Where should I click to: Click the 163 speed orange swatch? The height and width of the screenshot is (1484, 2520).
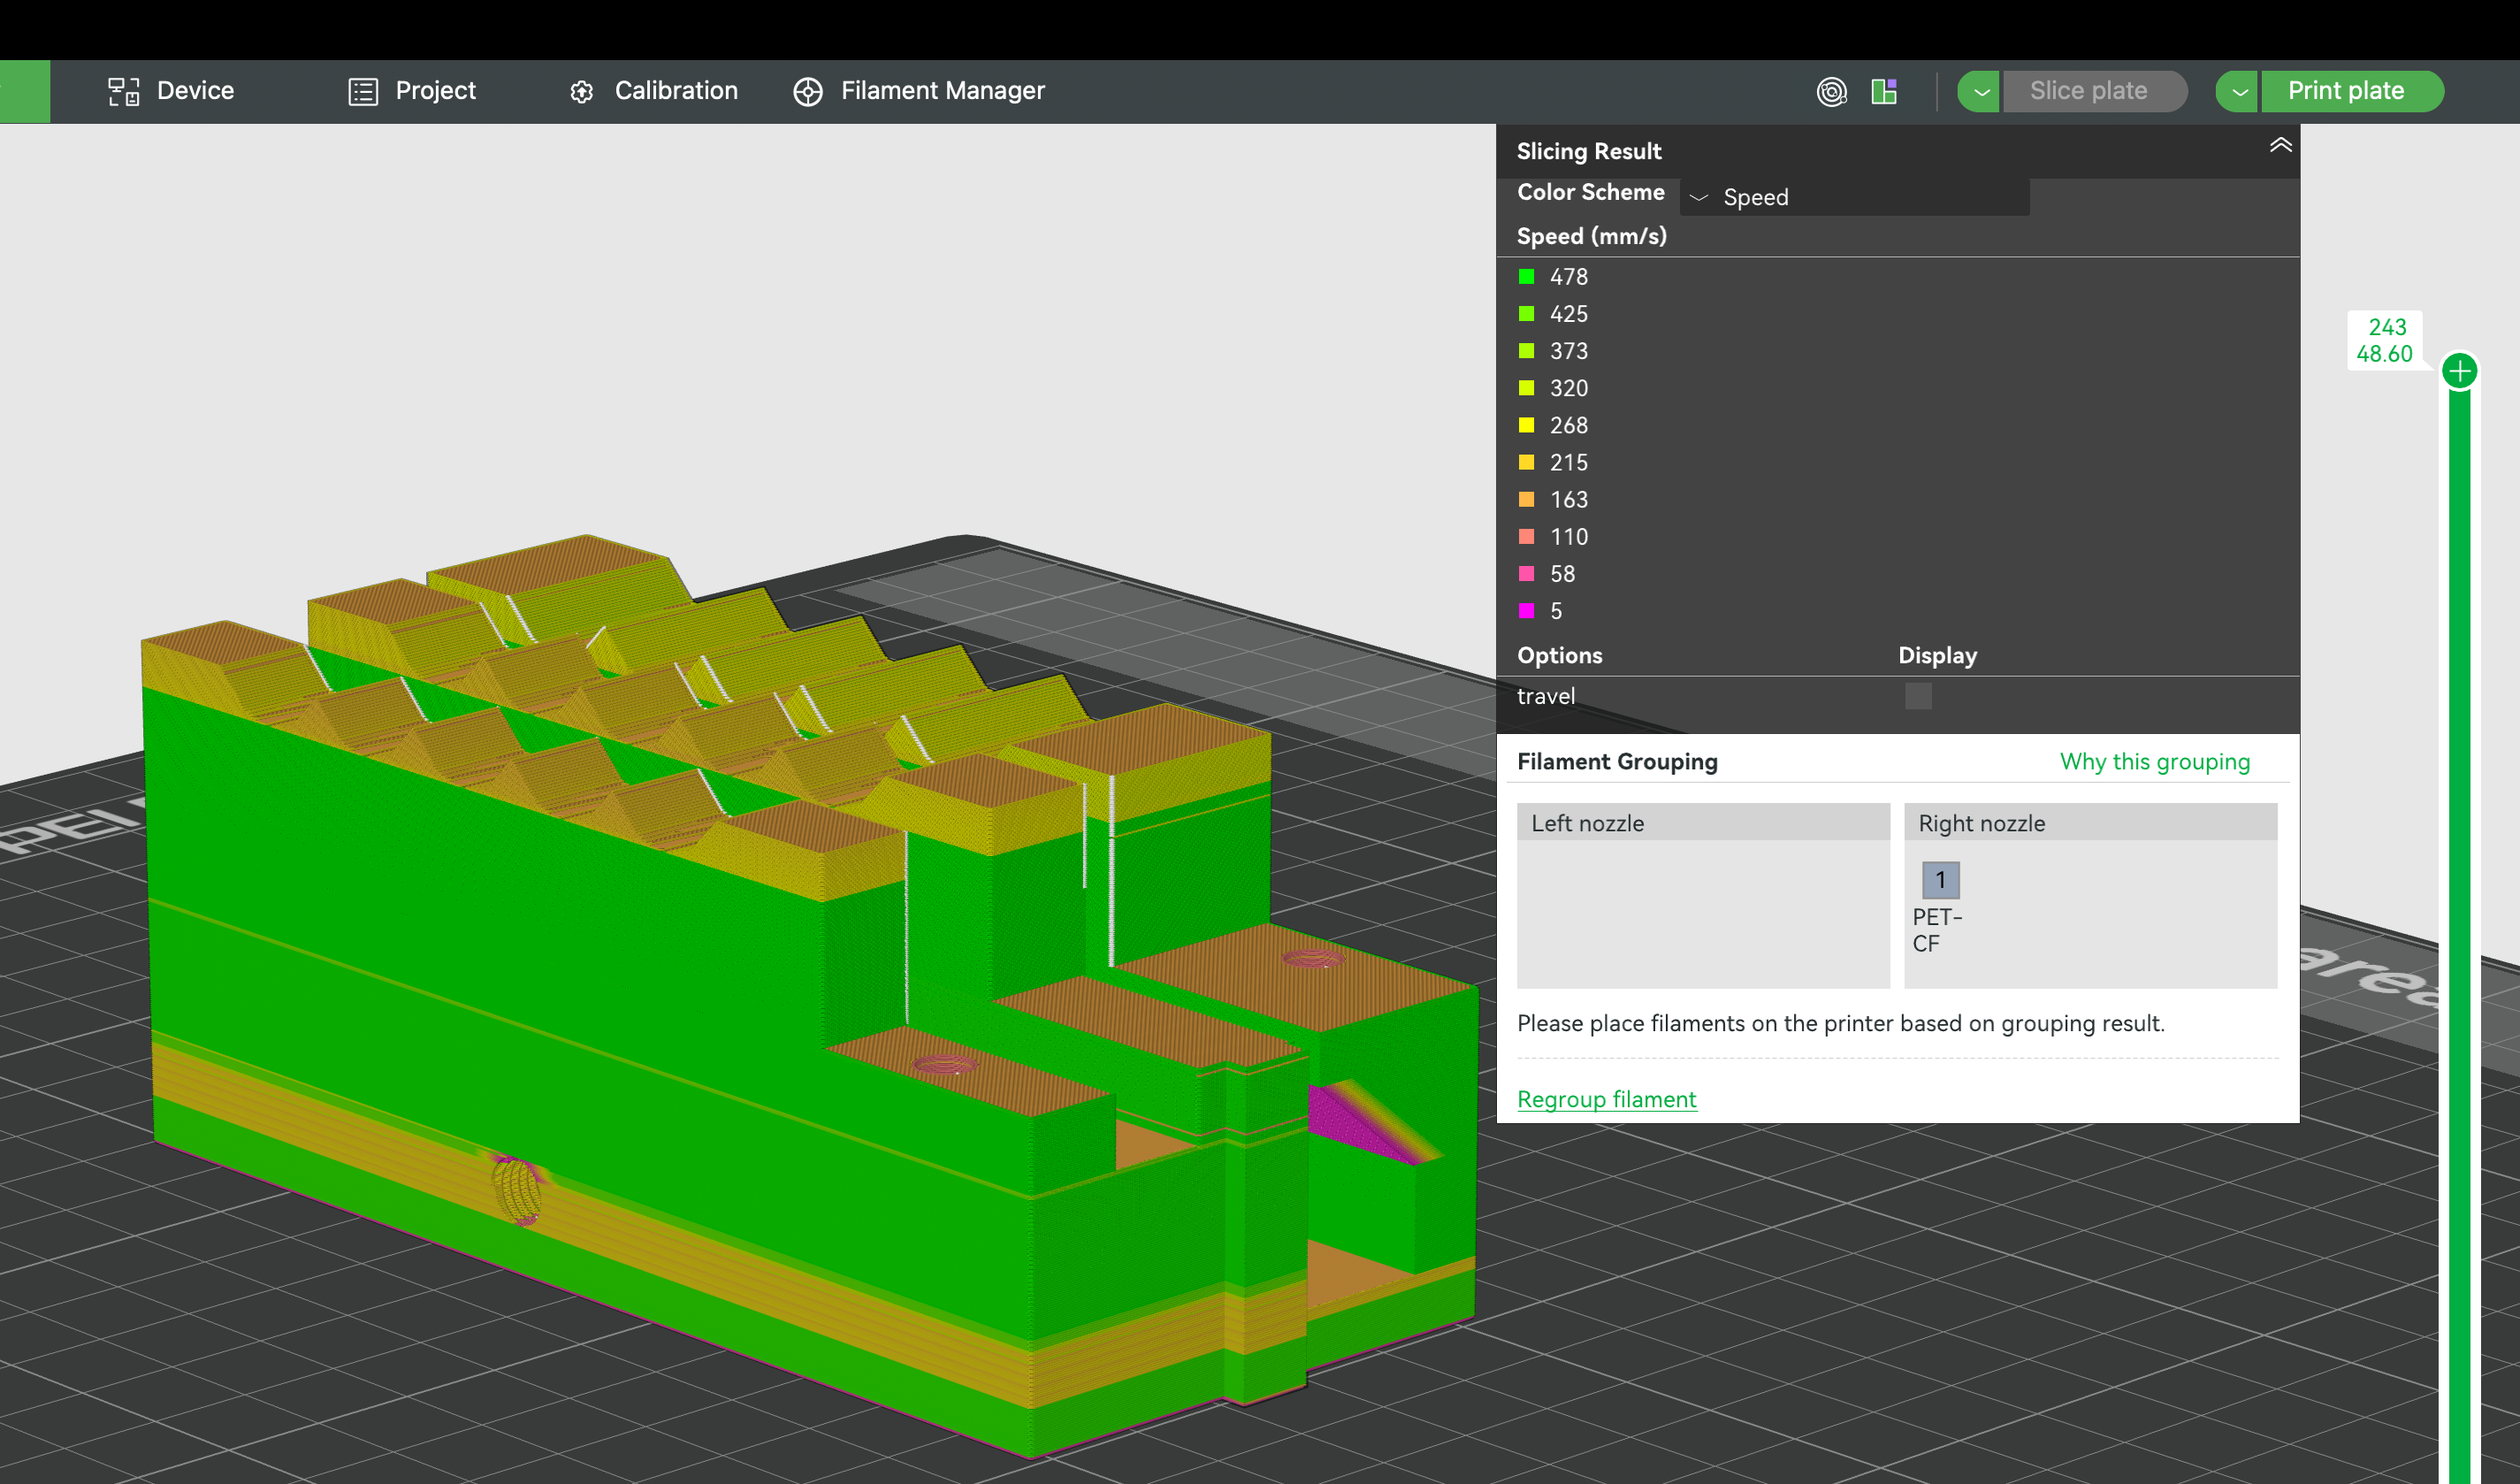1526,499
